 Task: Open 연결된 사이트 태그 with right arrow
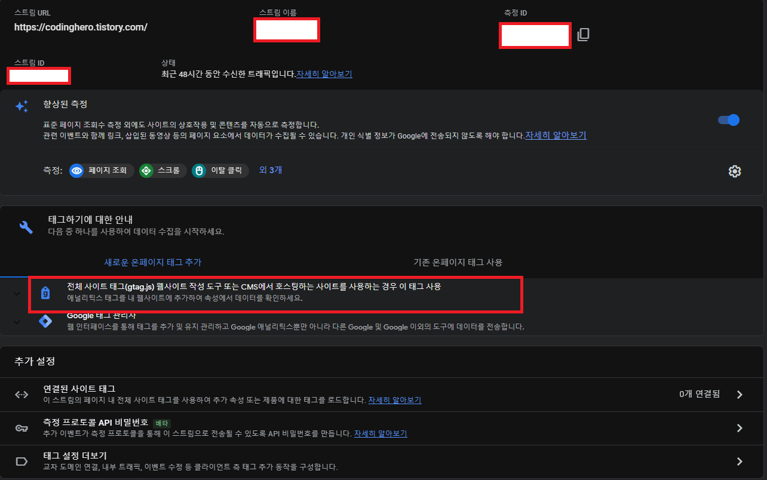740,394
